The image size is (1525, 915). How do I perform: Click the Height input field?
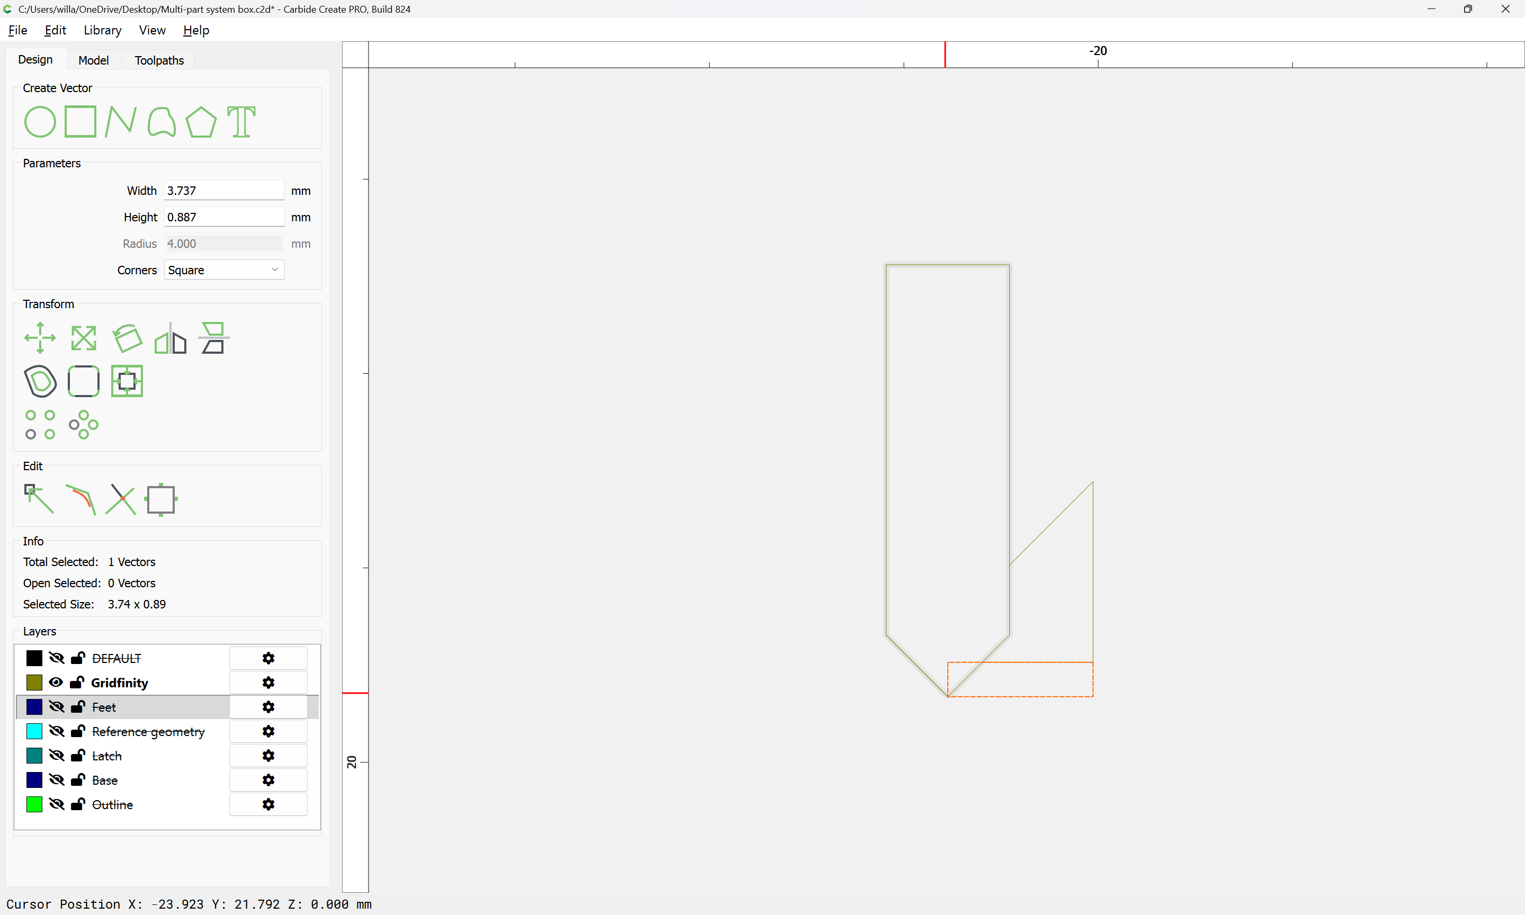[224, 217]
